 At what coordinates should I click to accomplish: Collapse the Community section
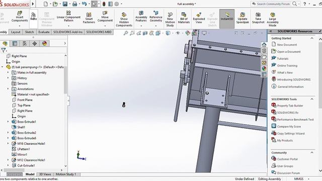pyautogui.click(x=312, y=152)
